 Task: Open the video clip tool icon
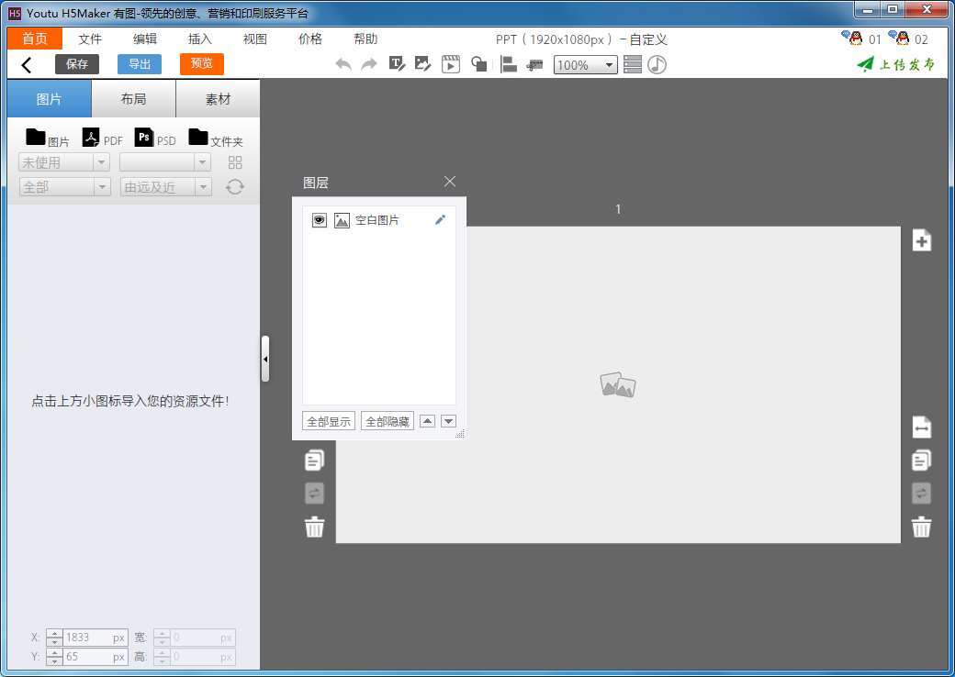tap(451, 64)
